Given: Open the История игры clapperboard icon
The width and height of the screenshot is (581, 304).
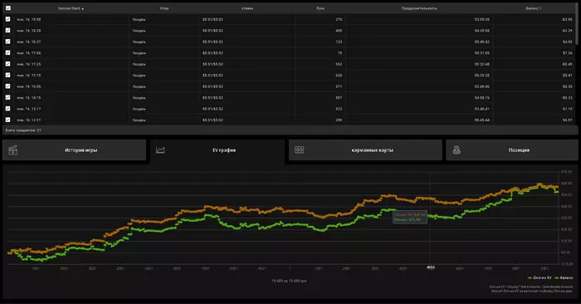Looking at the screenshot, I should coord(13,150).
